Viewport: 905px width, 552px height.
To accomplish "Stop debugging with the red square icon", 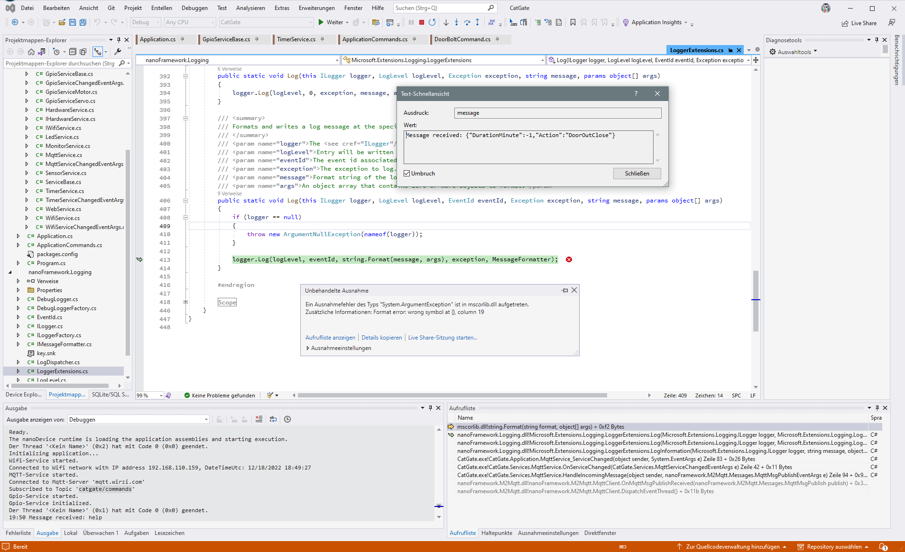I will 421,22.
